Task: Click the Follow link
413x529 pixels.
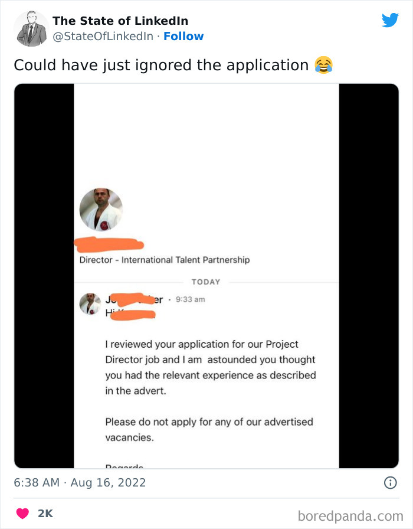Action: click(x=184, y=37)
